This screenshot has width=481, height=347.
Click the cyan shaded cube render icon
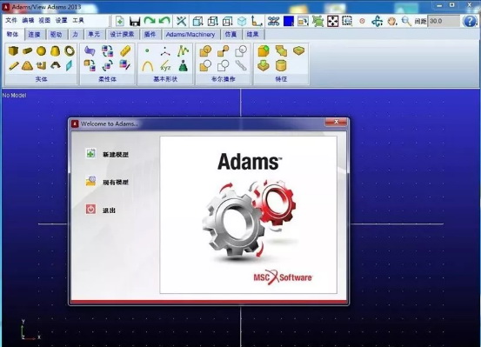point(242,21)
